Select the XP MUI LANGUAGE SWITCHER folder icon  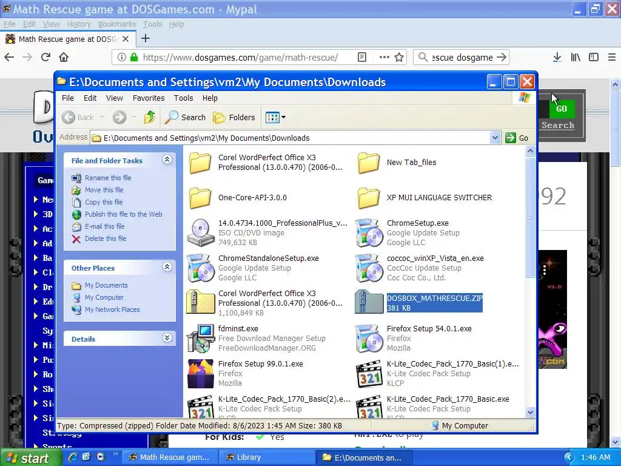pos(369,198)
